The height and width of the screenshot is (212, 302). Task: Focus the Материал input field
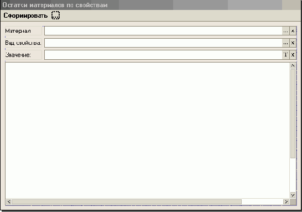click(x=163, y=31)
